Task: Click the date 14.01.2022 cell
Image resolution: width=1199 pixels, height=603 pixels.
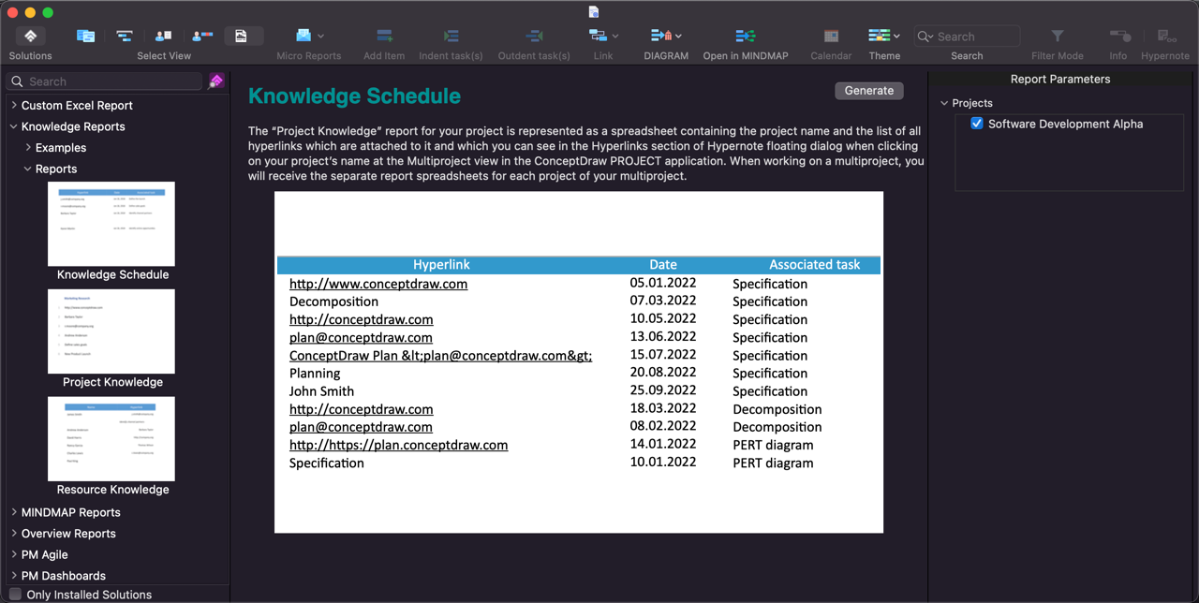Action: (663, 444)
